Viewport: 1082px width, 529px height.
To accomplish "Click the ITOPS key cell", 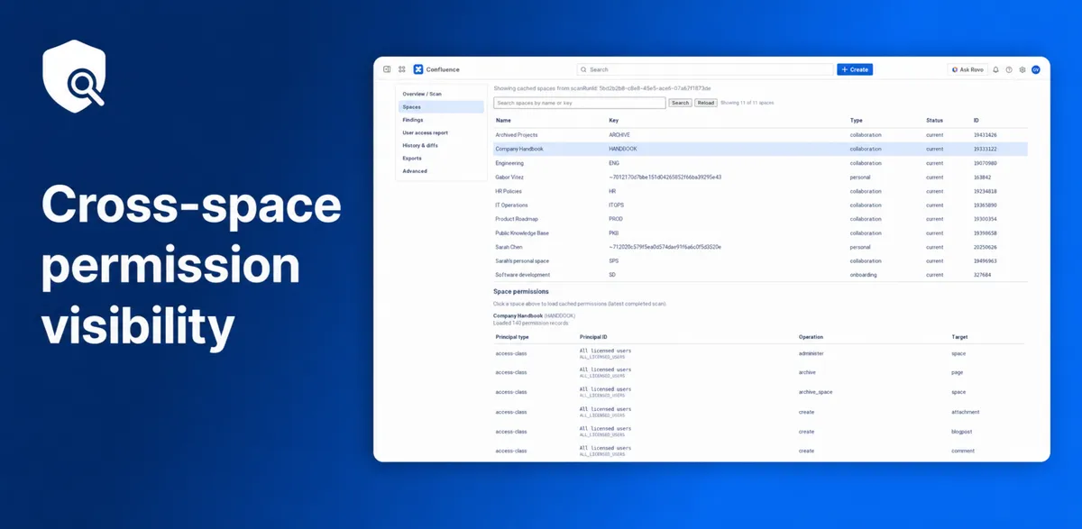I will [617, 205].
